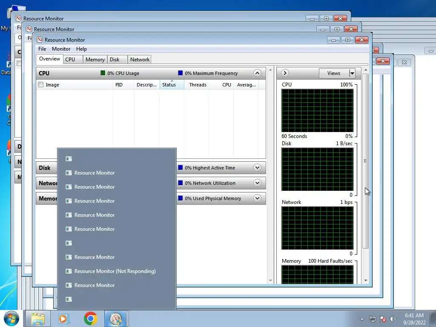The image size is (436, 327).
Task: Click the Disk graph thumbnail
Action: click(317, 169)
